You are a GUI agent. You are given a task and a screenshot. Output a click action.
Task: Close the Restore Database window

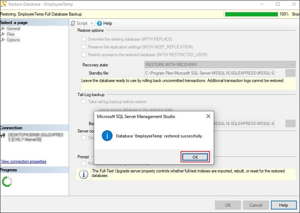click(x=294, y=4)
